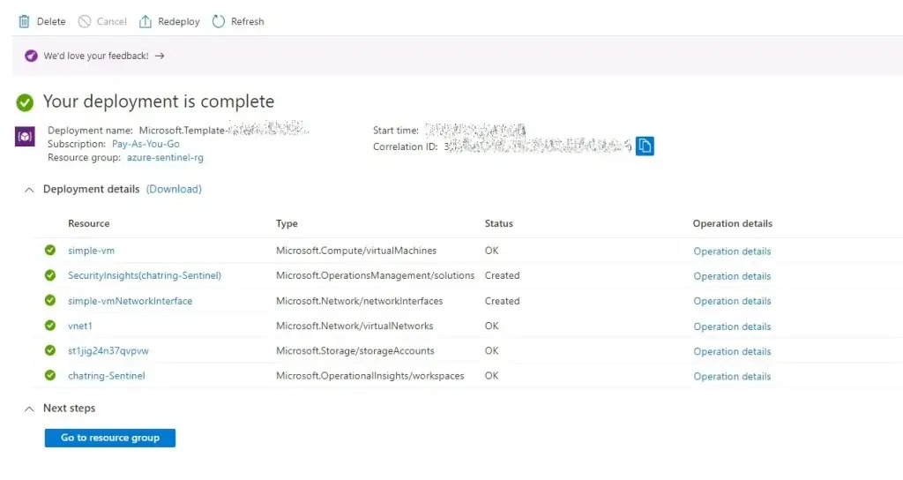This screenshot has height=480, width=903.
Task: Click the Download deployment details link
Action: (x=174, y=189)
